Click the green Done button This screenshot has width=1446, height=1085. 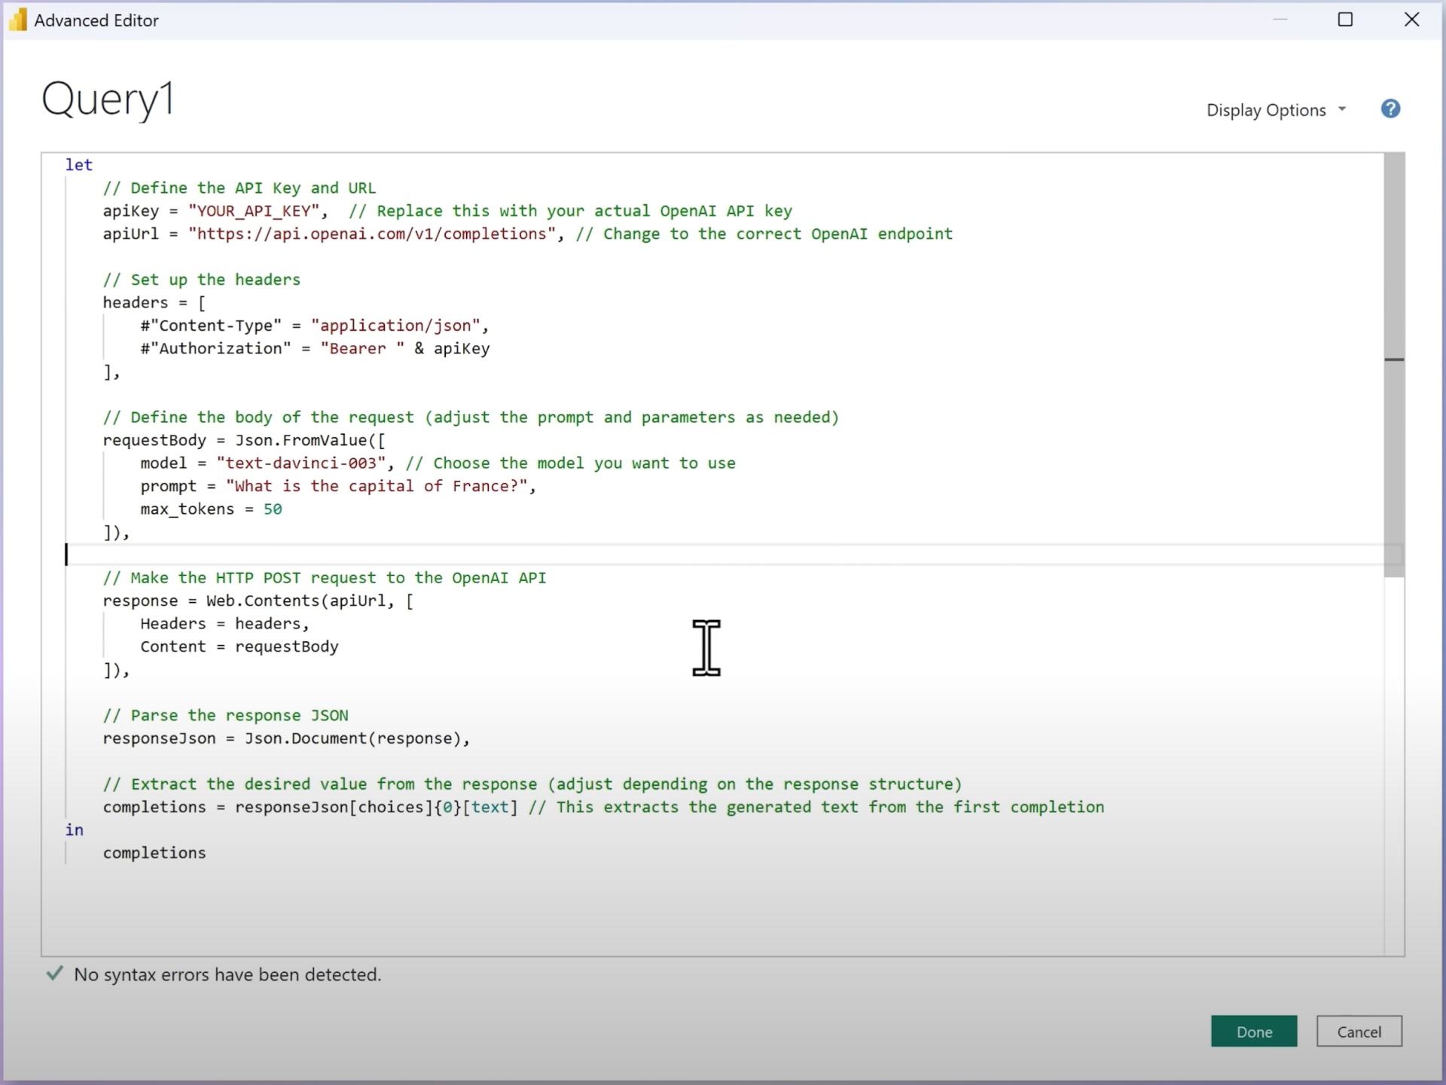tap(1254, 1032)
